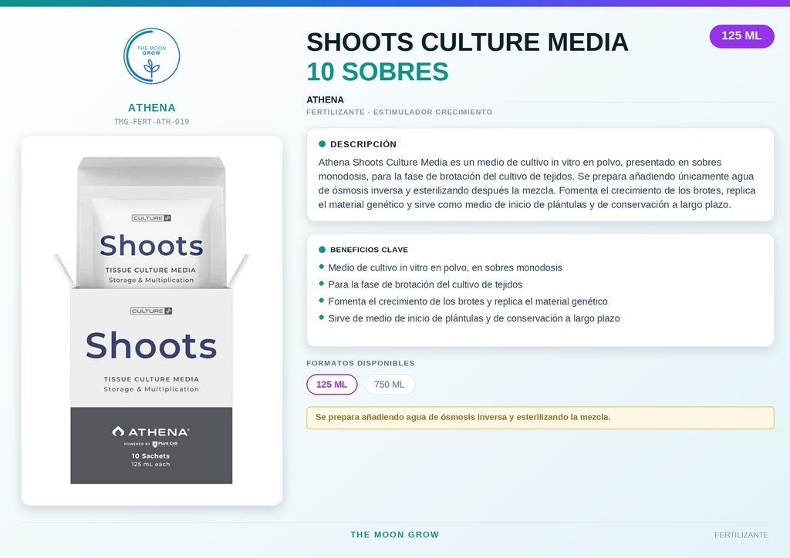Click bullet 'Sirve de medio de inicio de plántulas'
This screenshot has height=558, width=790.
tap(474, 318)
